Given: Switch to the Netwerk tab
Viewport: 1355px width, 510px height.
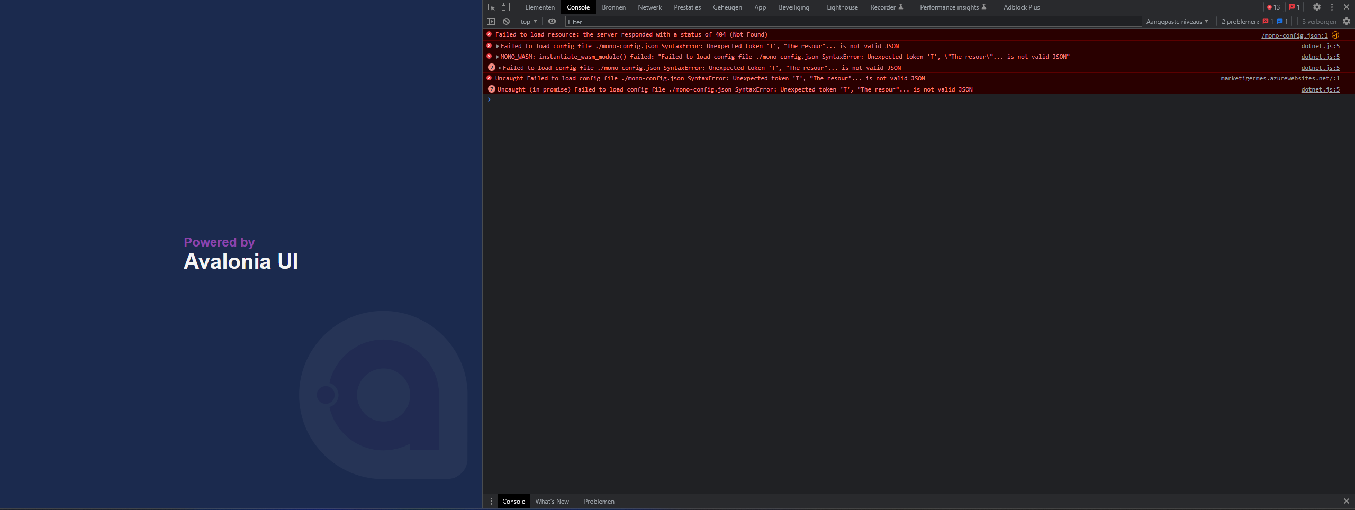Looking at the screenshot, I should click(x=649, y=7).
